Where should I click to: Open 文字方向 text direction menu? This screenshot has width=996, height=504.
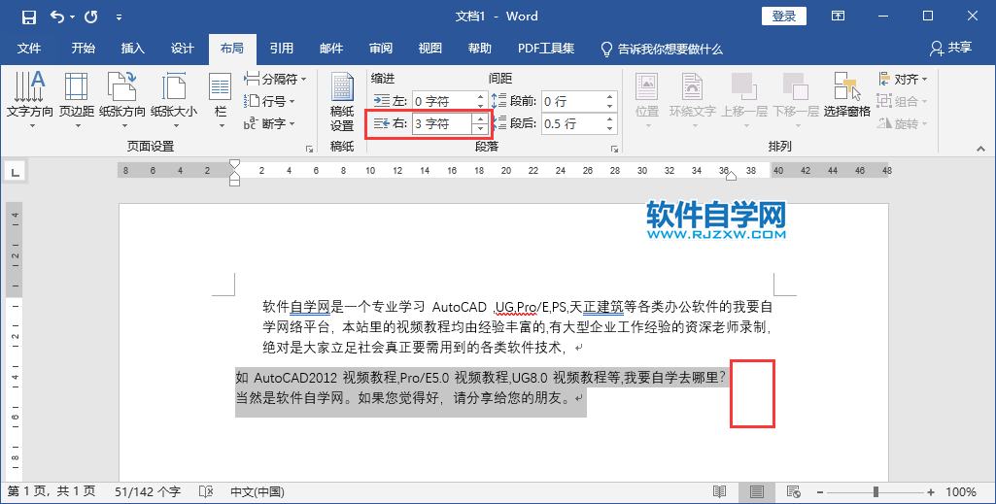click(30, 100)
